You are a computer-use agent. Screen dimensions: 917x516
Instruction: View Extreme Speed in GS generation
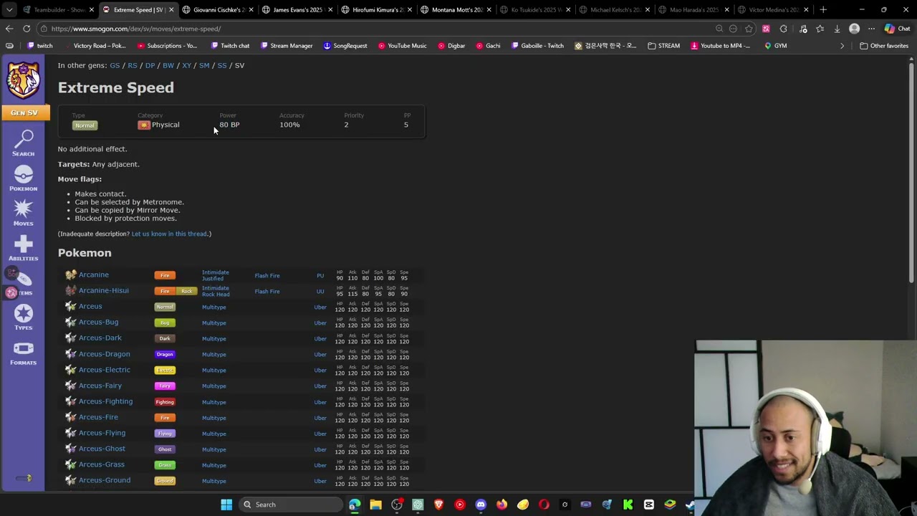[x=115, y=65]
